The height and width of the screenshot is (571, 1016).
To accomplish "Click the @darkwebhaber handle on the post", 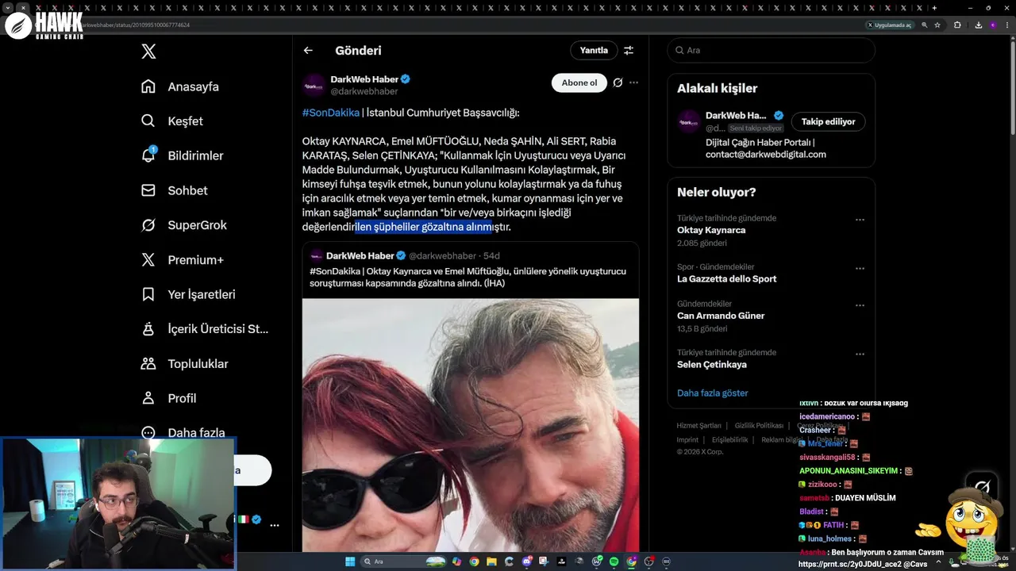I will coord(364,91).
